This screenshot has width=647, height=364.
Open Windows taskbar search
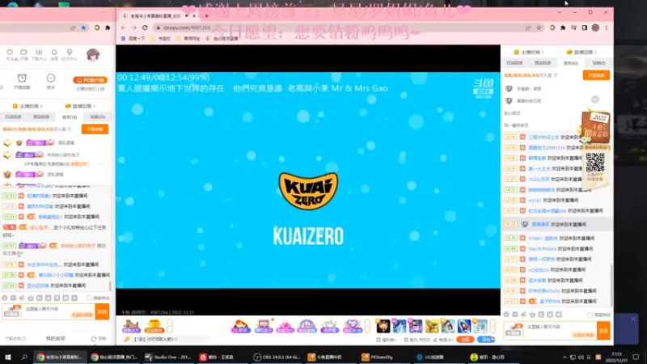24,357
